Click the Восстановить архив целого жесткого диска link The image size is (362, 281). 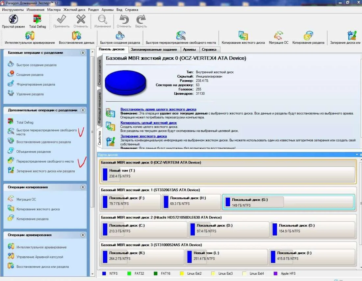pos(158,109)
